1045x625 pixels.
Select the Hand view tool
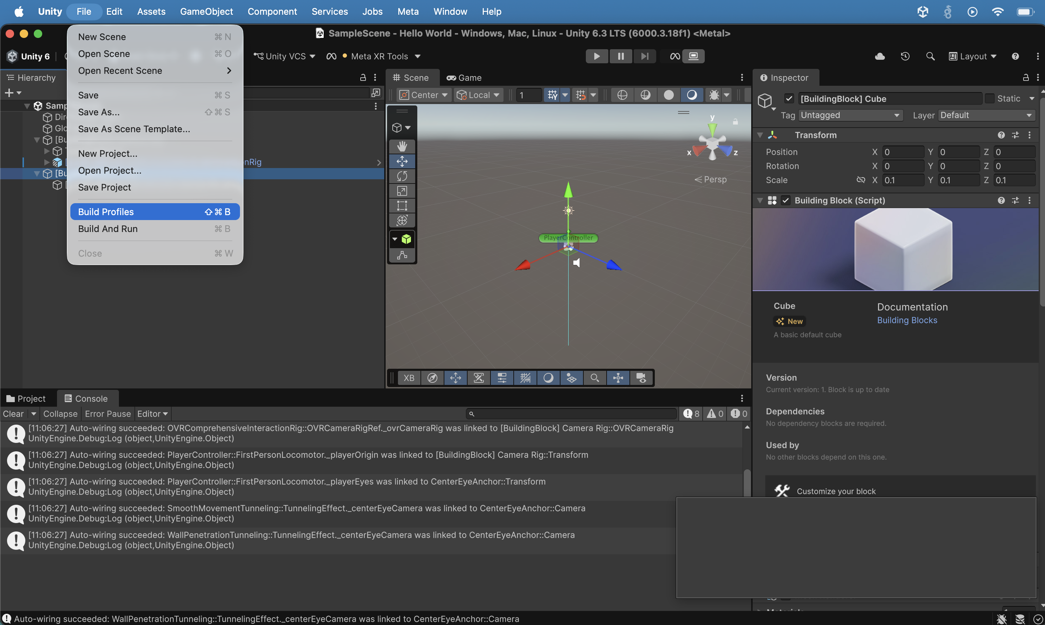click(x=402, y=146)
